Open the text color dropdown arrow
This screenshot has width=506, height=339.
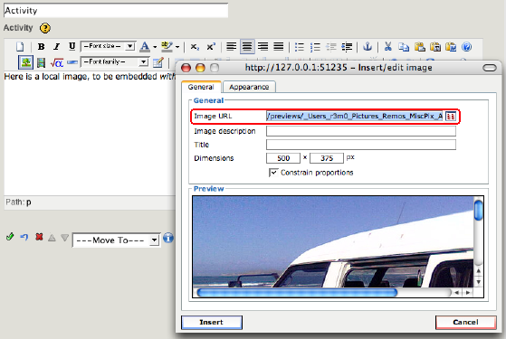(155, 47)
